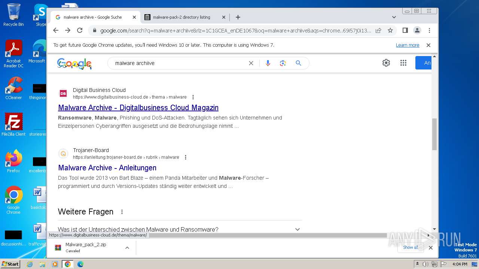Open Chrome side panel

pyautogui.click(x=405, y=30)
